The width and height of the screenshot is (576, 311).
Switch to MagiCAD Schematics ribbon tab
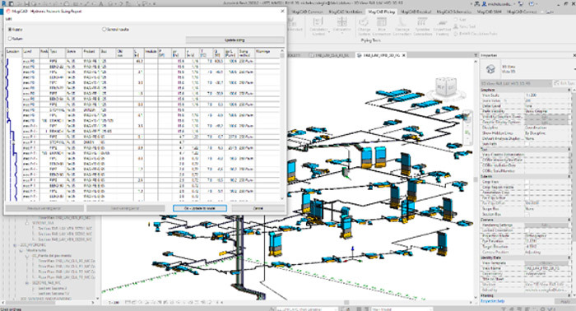coord(454,12)
